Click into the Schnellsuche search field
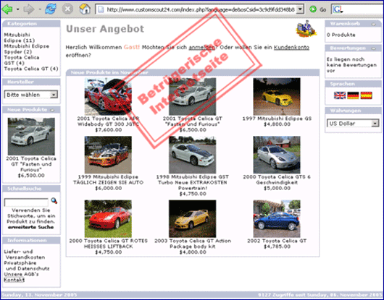The width and height of the screenshot is (384, 300). [x=26, y=202]
